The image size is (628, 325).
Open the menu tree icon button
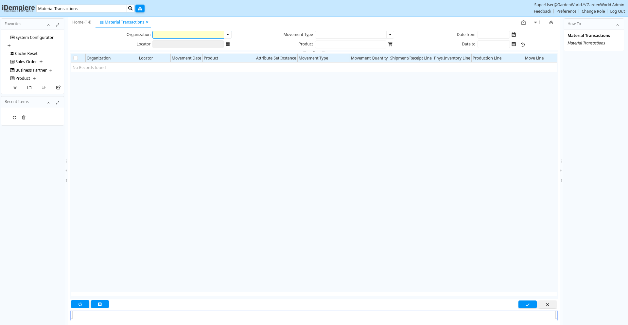pyautogui.click(x=140, y=9)
